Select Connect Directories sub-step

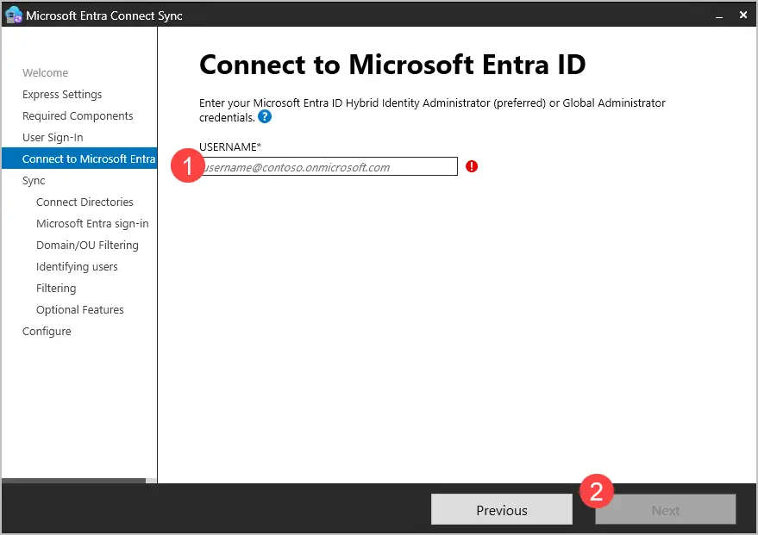(85, 202)
